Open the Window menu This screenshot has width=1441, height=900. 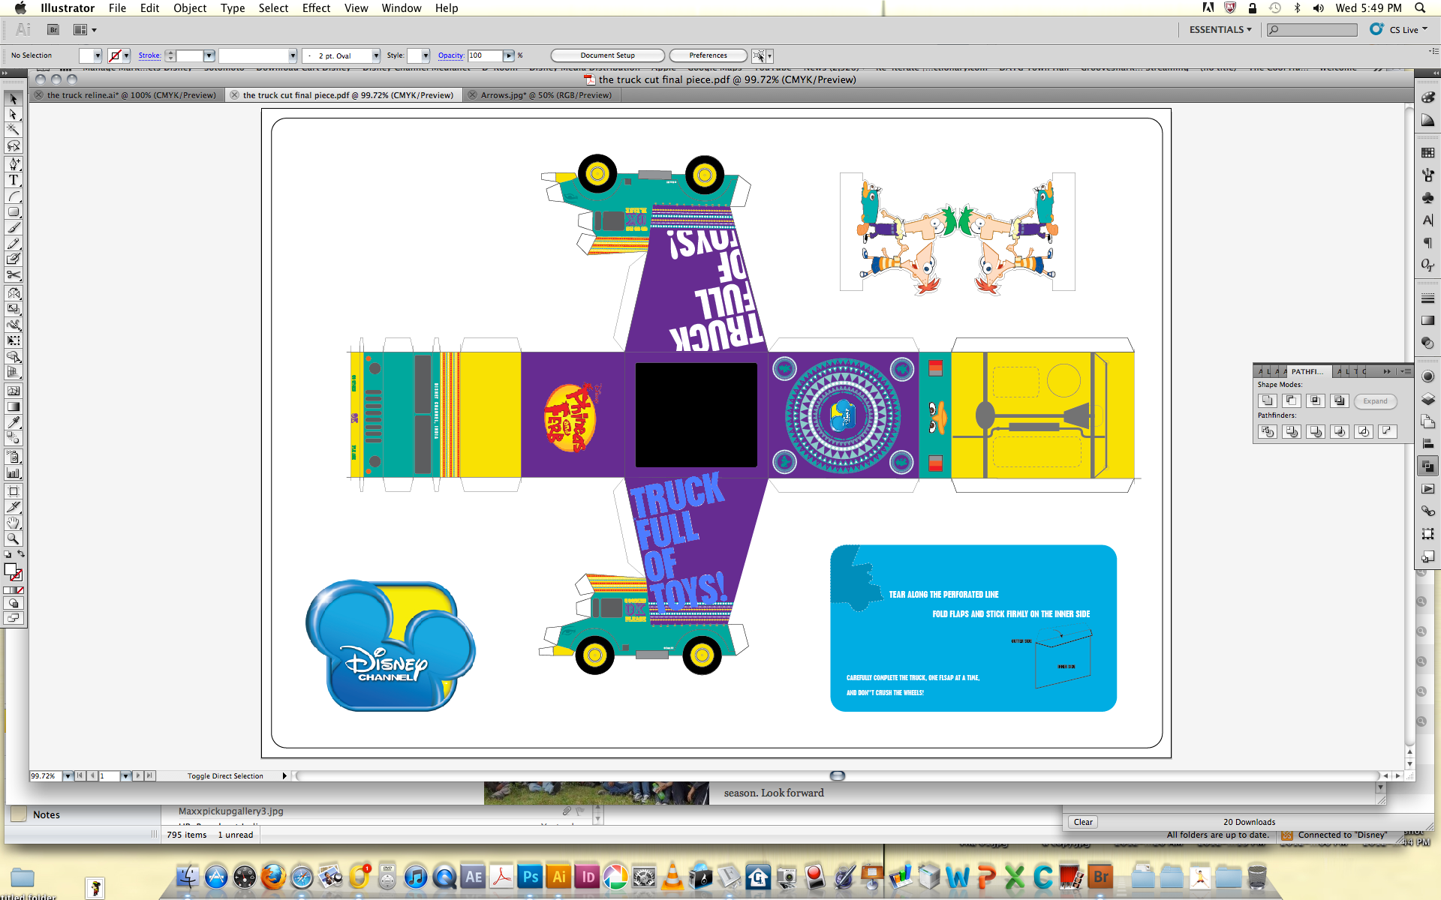pyautogui.click(x=402, y=7)
